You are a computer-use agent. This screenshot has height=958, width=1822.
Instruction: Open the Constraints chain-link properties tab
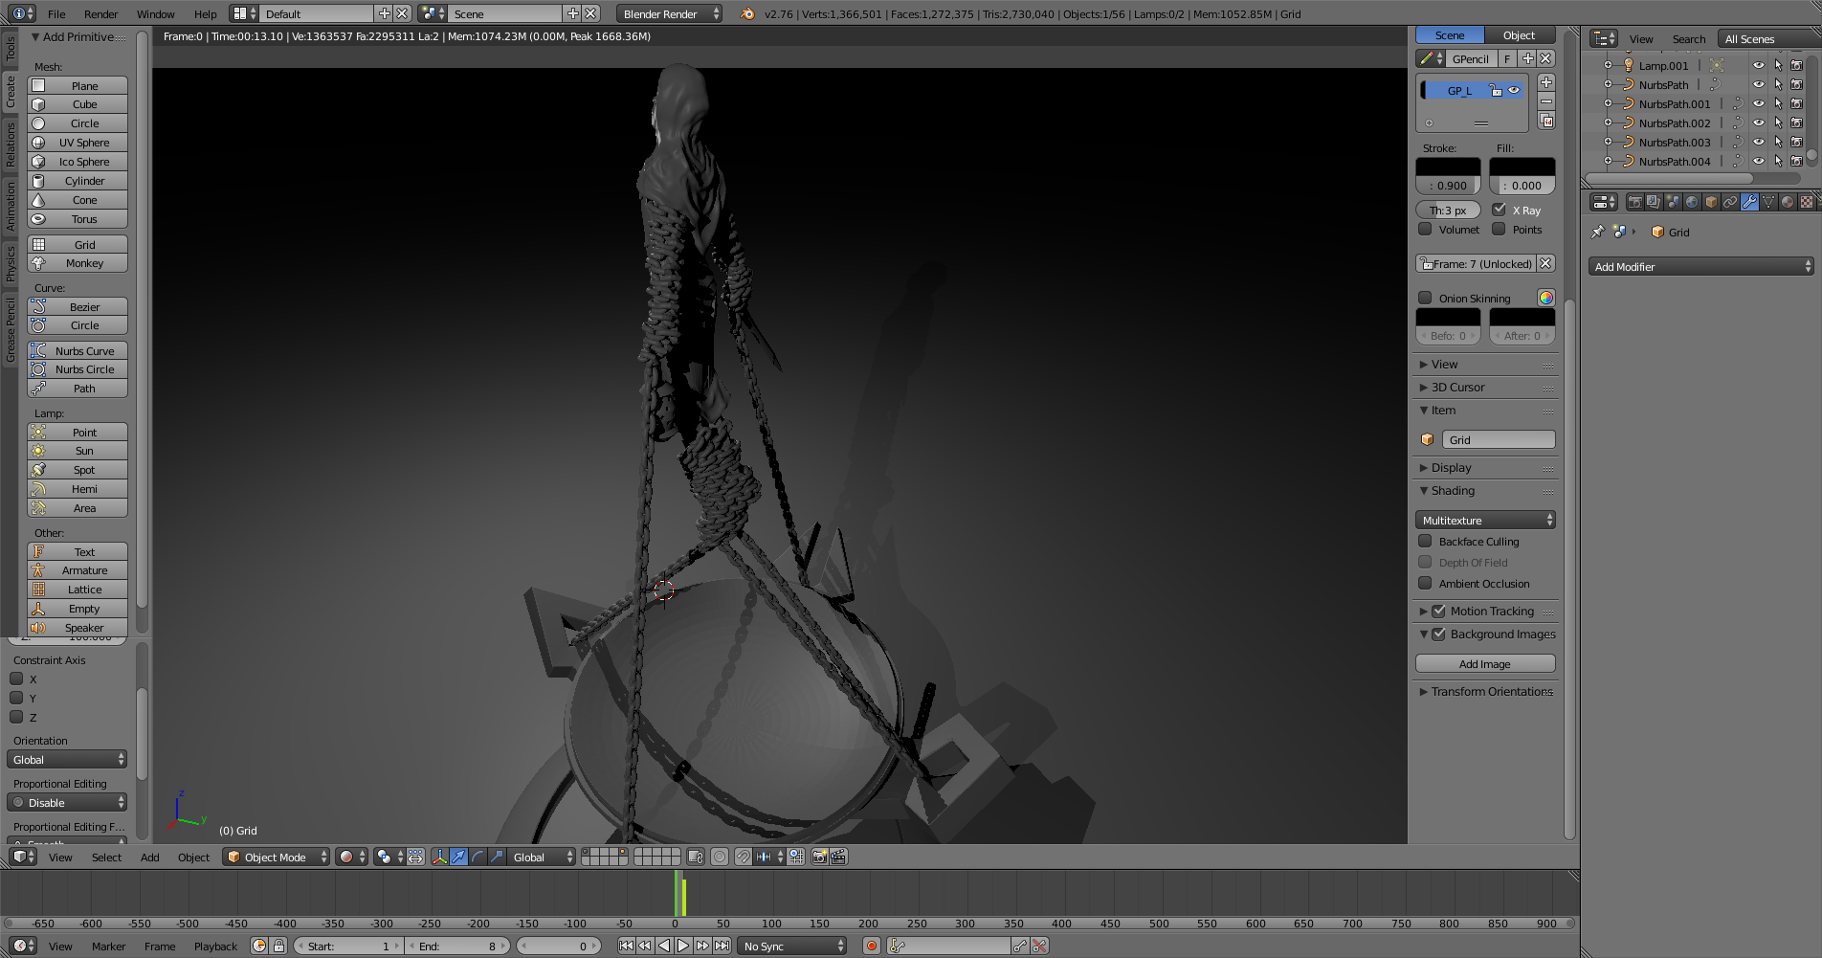[1730, 202]
